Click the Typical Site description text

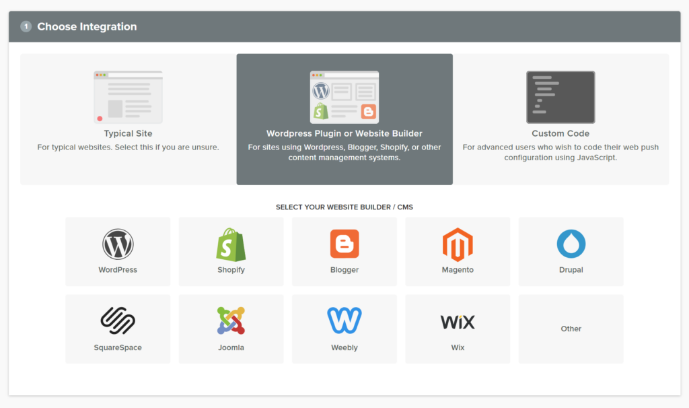(128, 147)
